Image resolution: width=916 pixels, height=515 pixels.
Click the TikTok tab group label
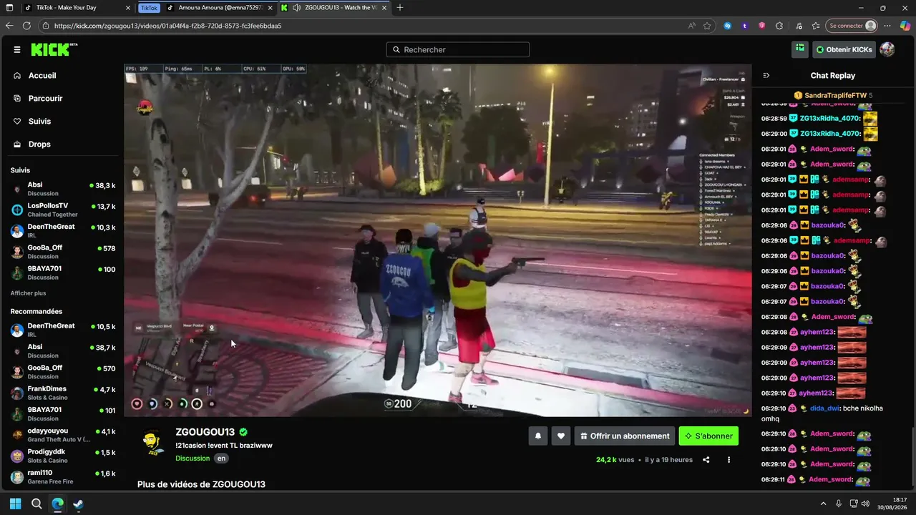coord(149,8)
